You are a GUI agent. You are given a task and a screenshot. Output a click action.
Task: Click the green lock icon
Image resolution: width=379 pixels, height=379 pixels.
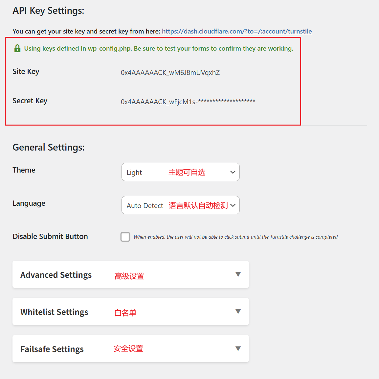(17, 49)
